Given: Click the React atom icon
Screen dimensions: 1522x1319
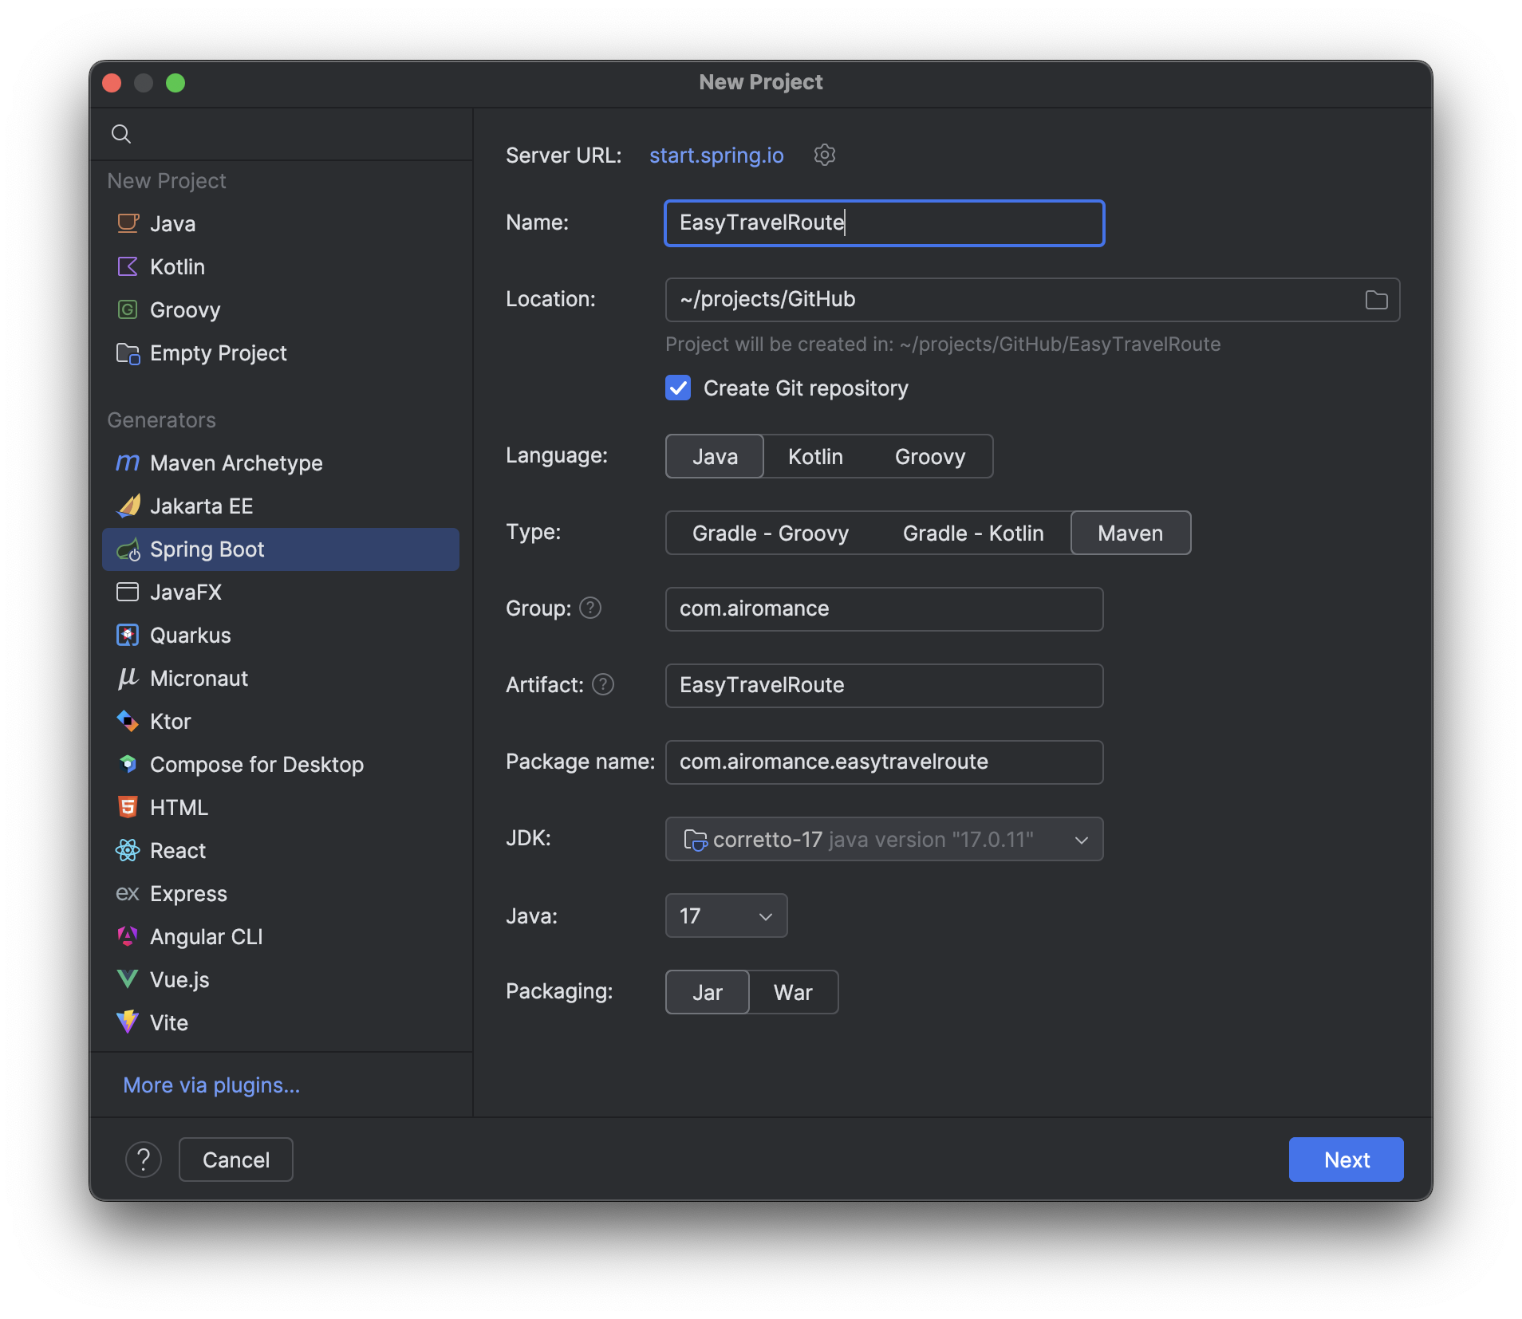Looking at the screenshot, I should 128,850.
